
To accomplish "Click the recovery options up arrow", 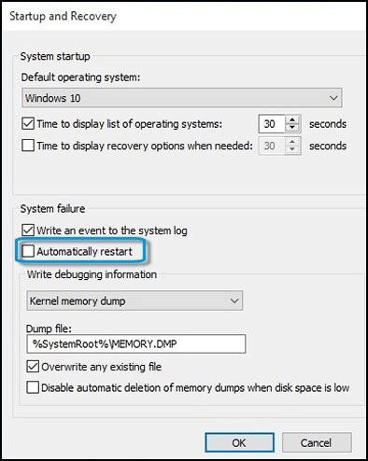I will [292, 142].
